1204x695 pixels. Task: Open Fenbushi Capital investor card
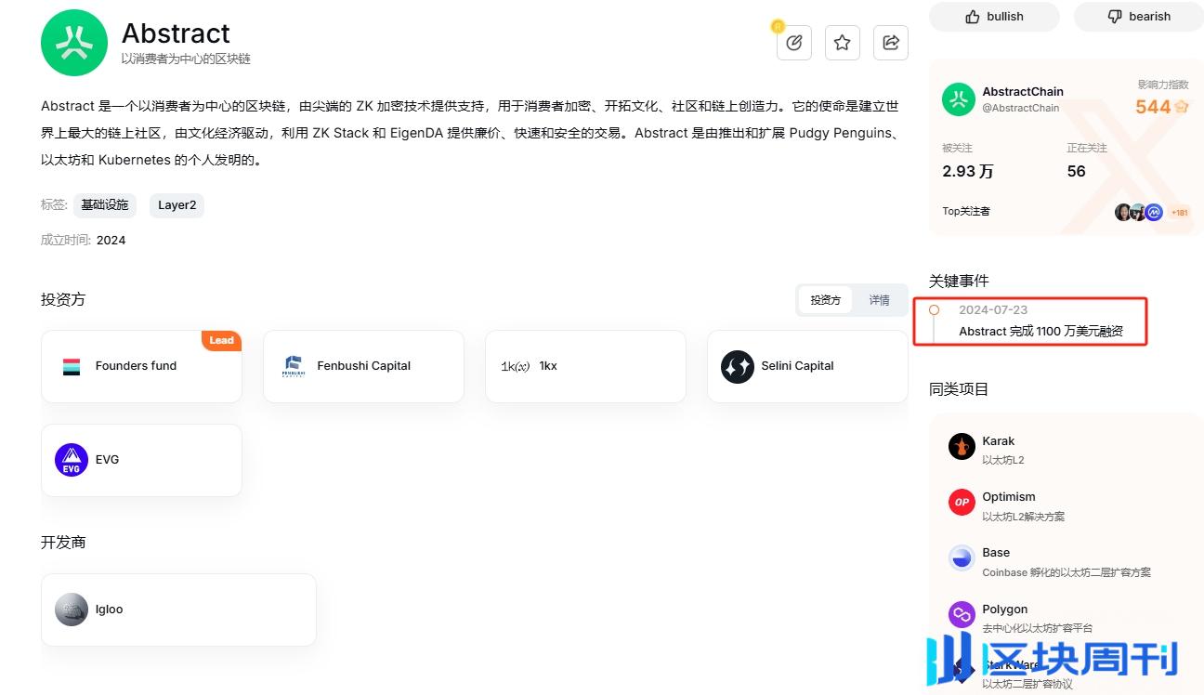point(363,366)
